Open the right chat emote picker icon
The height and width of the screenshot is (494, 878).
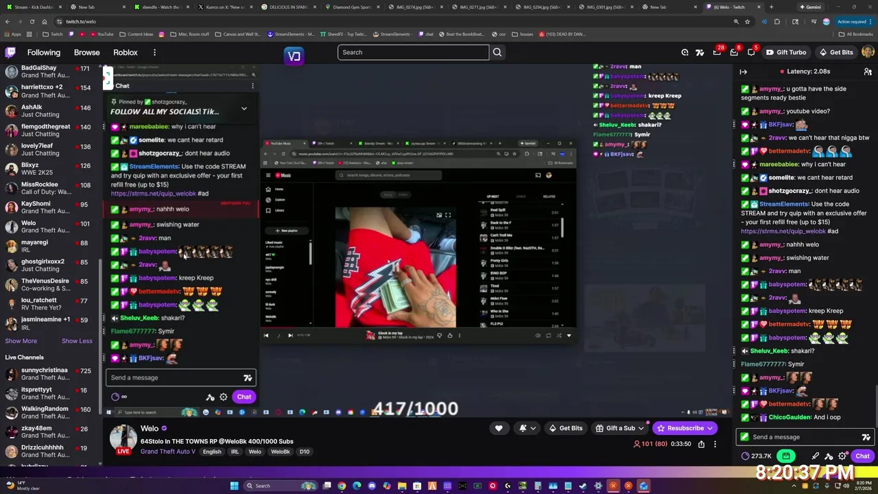pyautogui.click(x=866, y=437)
